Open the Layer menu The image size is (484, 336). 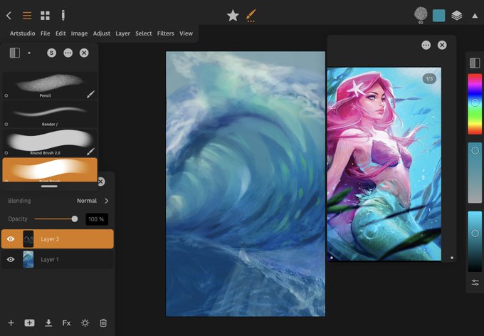point(123,33)
